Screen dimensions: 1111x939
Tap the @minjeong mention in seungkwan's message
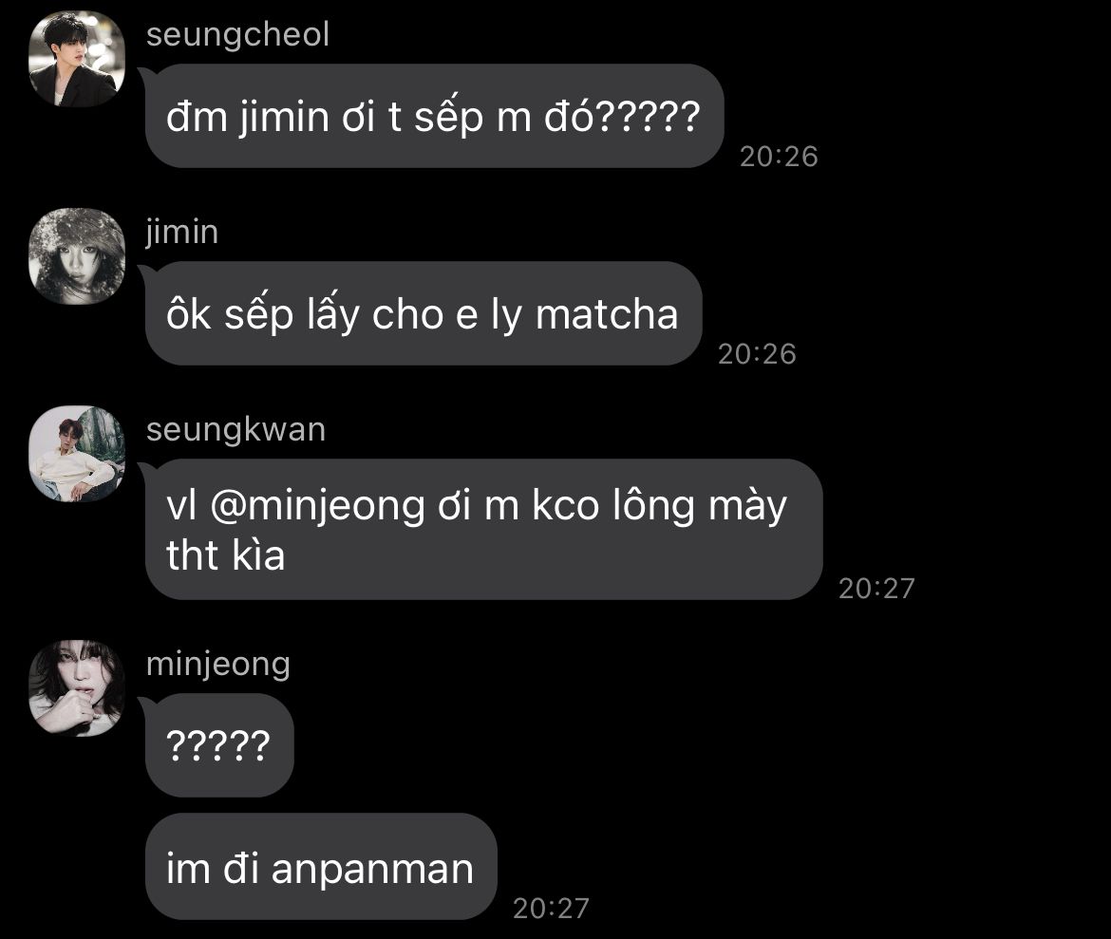(x=317, y=506)
